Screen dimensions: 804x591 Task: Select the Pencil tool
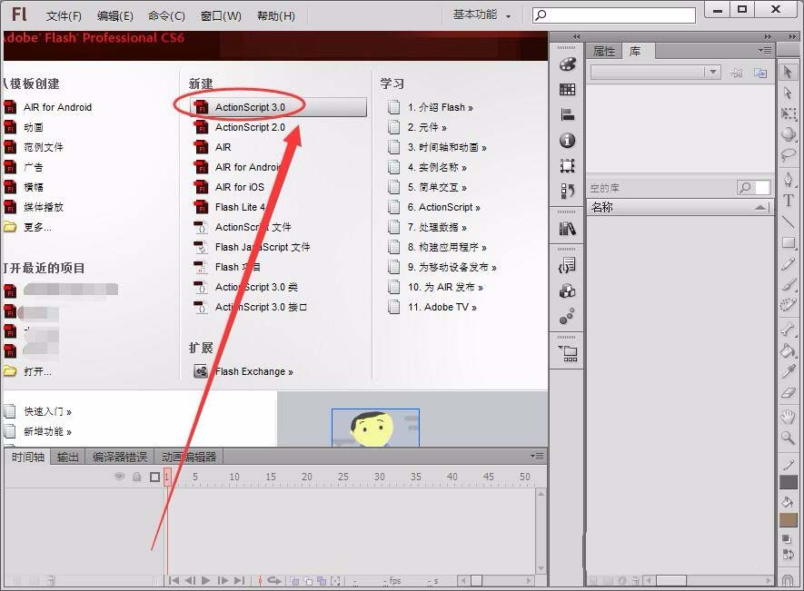click(789, 263)
